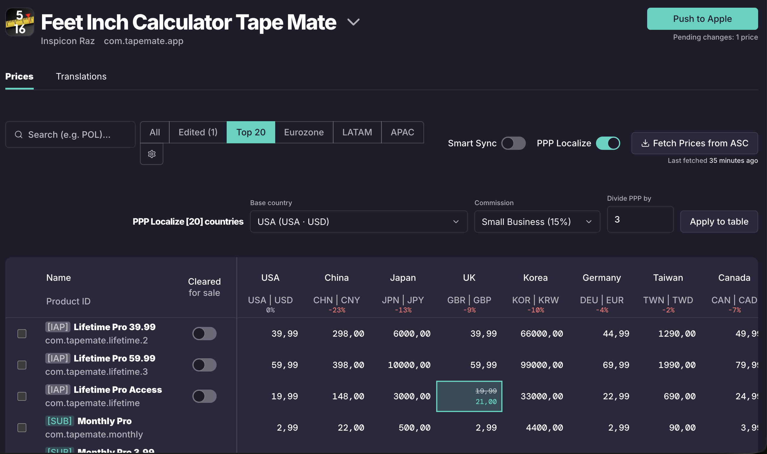Viewport: 767px width, 454px height.
Task: Open filter settings gear icon
Action: click(x=152, y=154)
